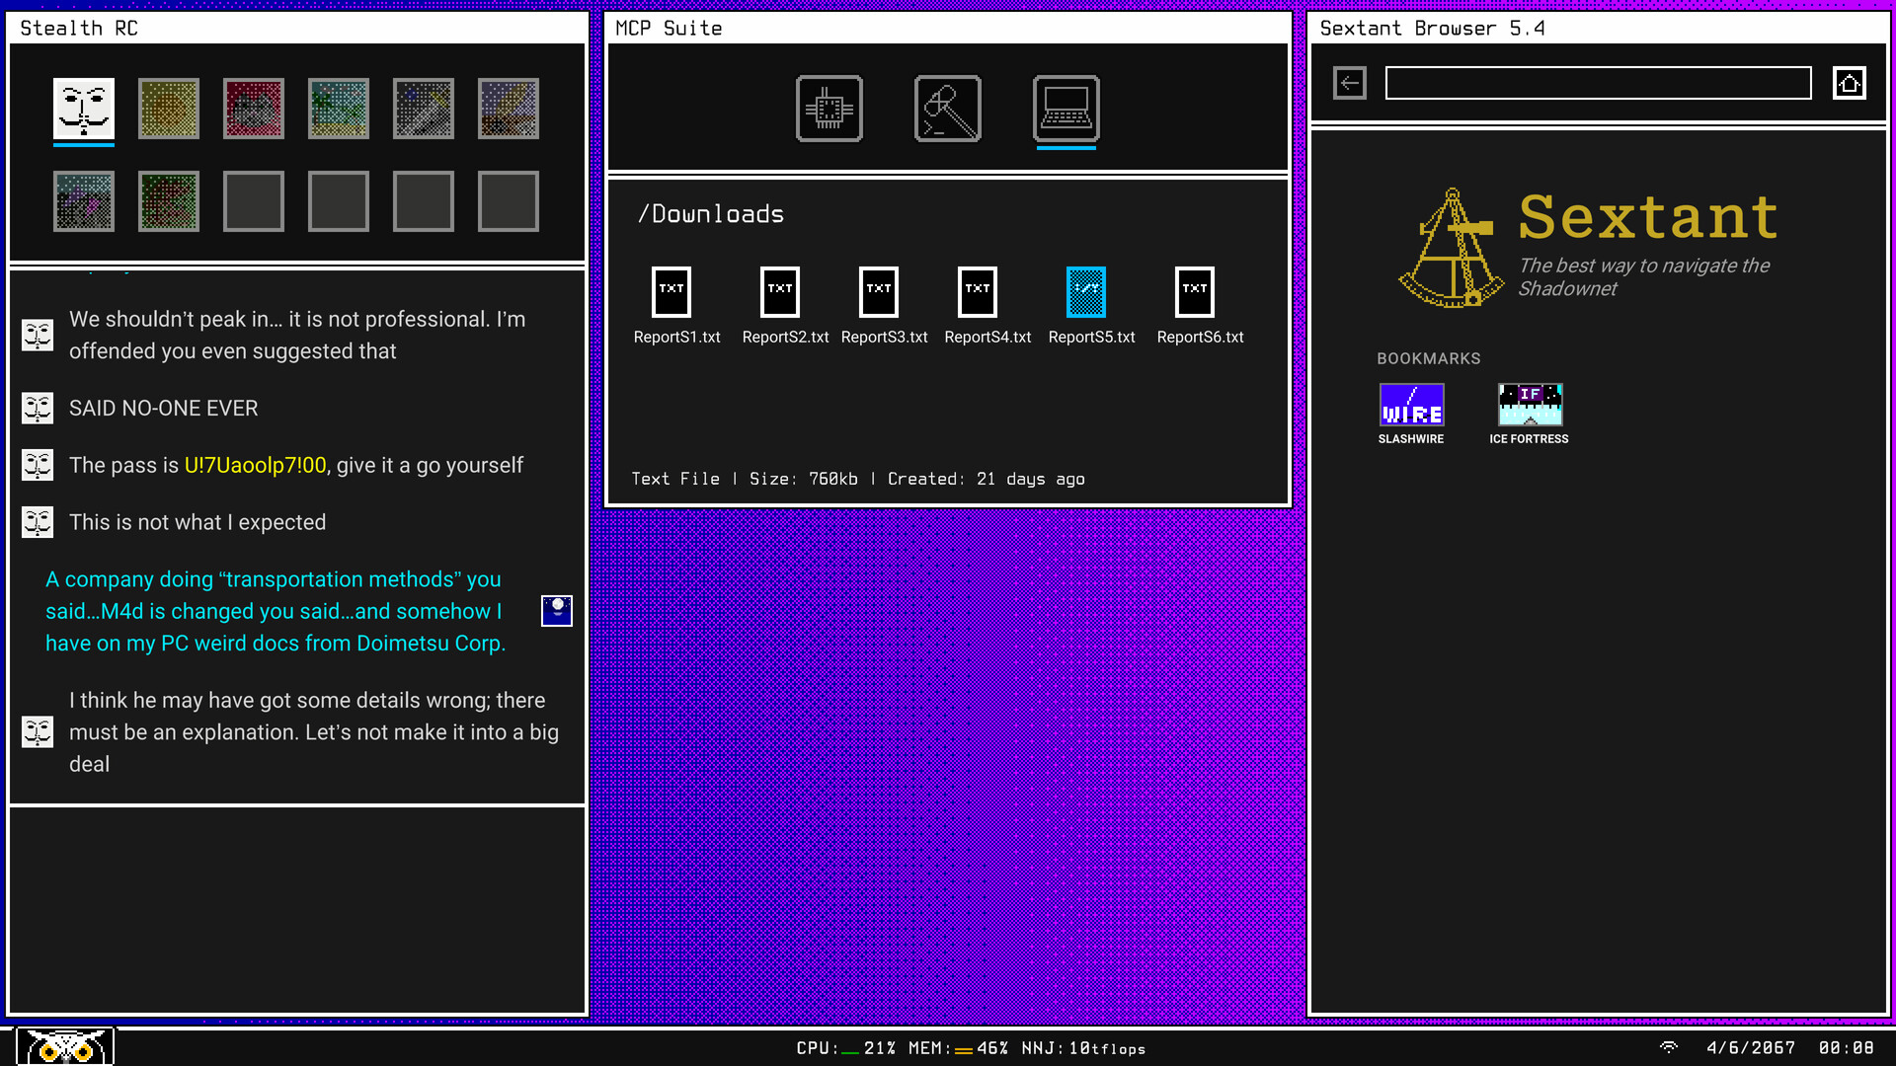Open the SLASHWIRE bookmark

pos(1411,405)
